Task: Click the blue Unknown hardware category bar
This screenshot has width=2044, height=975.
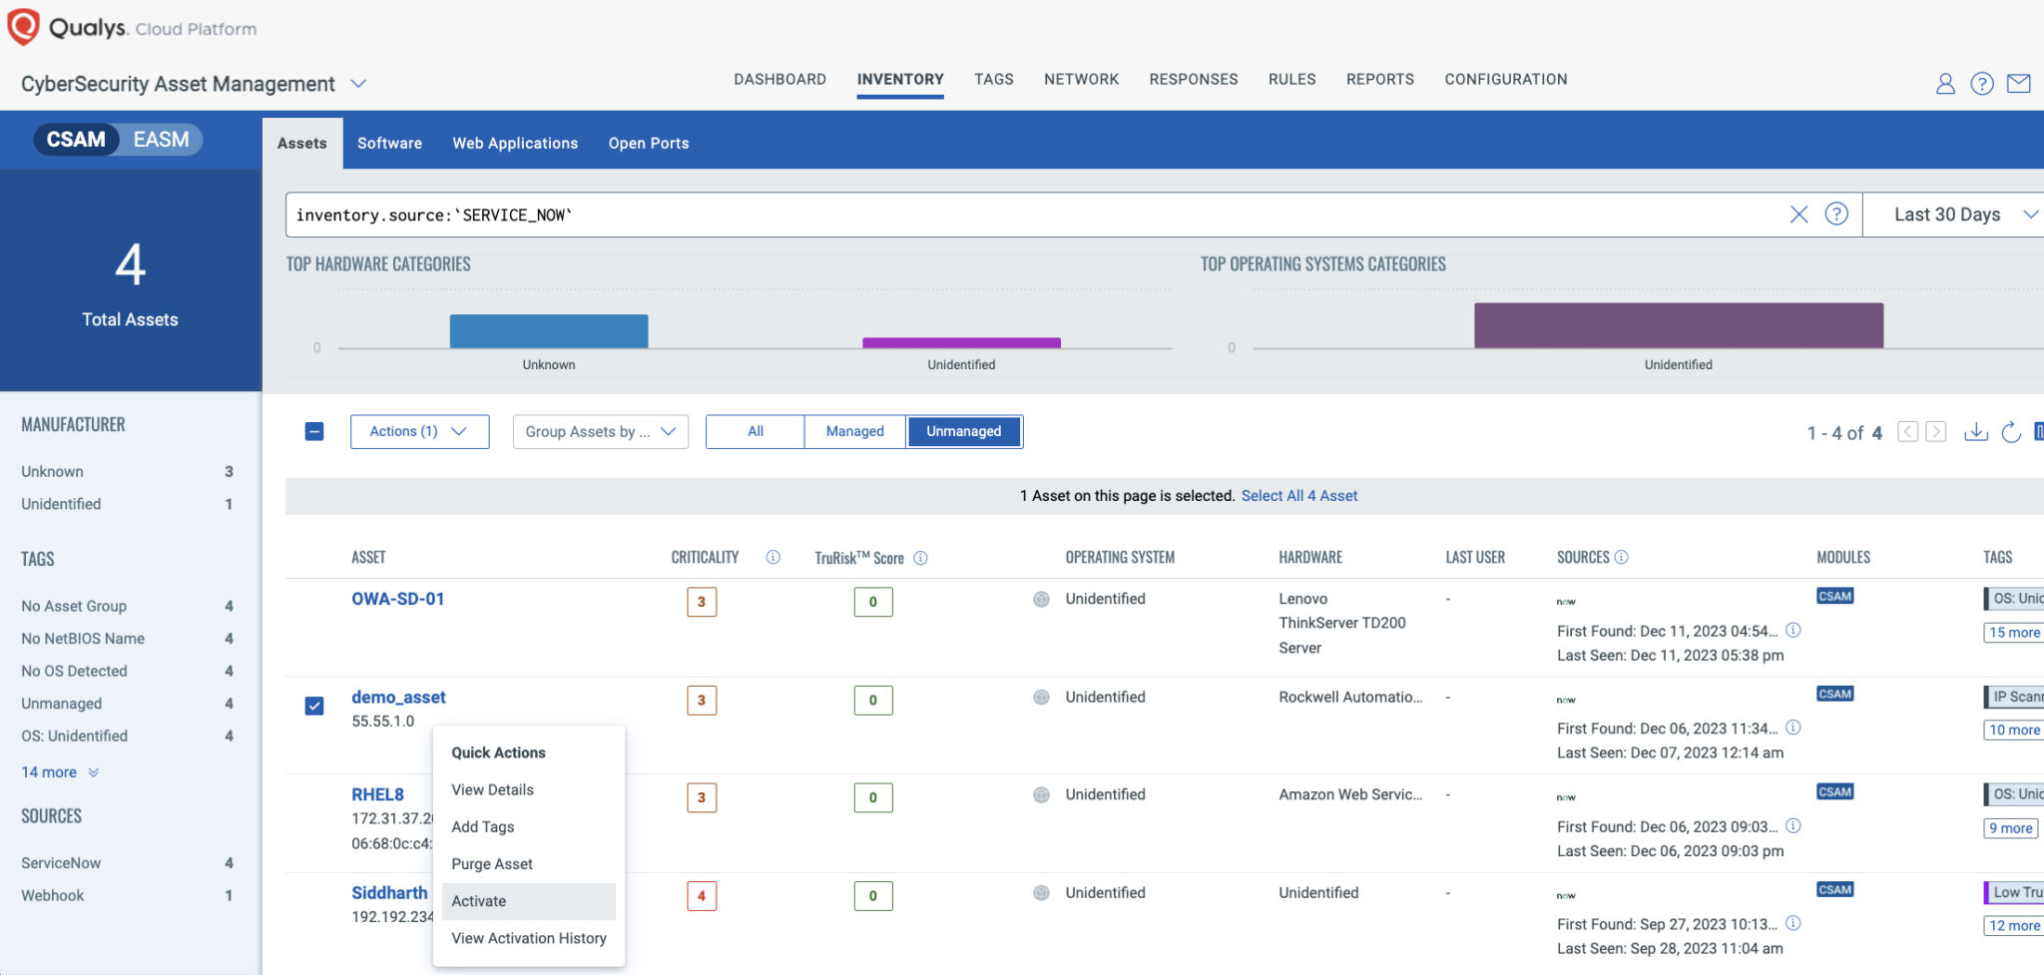Action: coord(549,331)
